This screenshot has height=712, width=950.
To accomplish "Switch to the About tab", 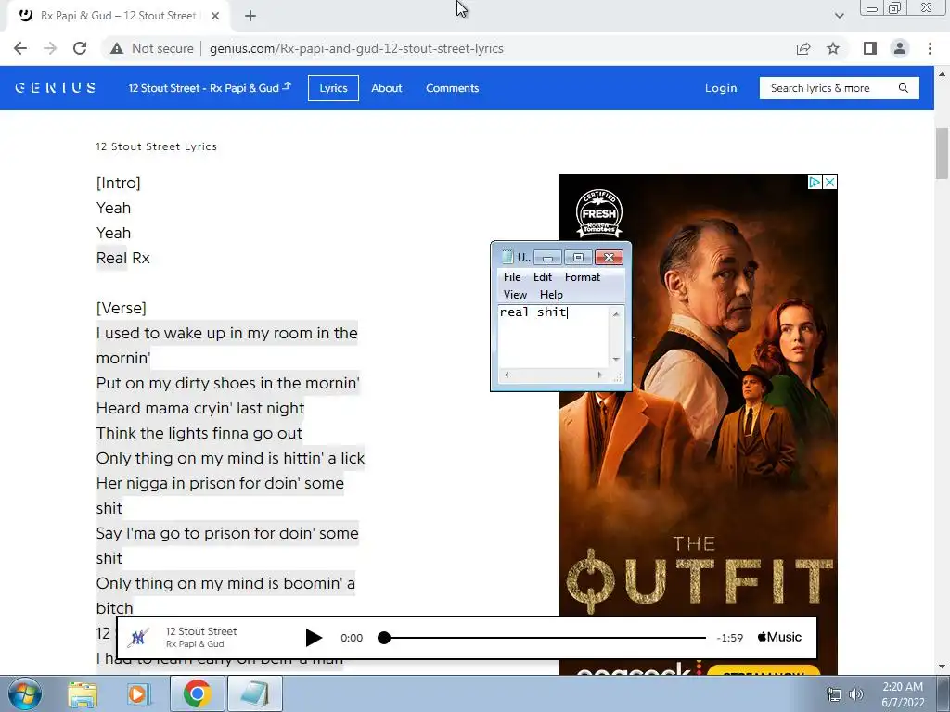I will [387, 88].
